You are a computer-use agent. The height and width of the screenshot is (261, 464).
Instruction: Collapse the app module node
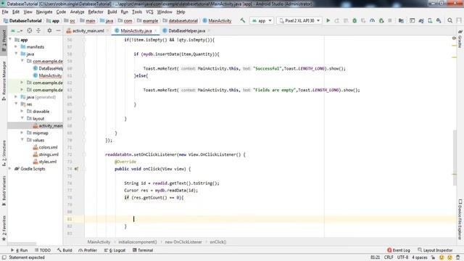coord(10,39)
